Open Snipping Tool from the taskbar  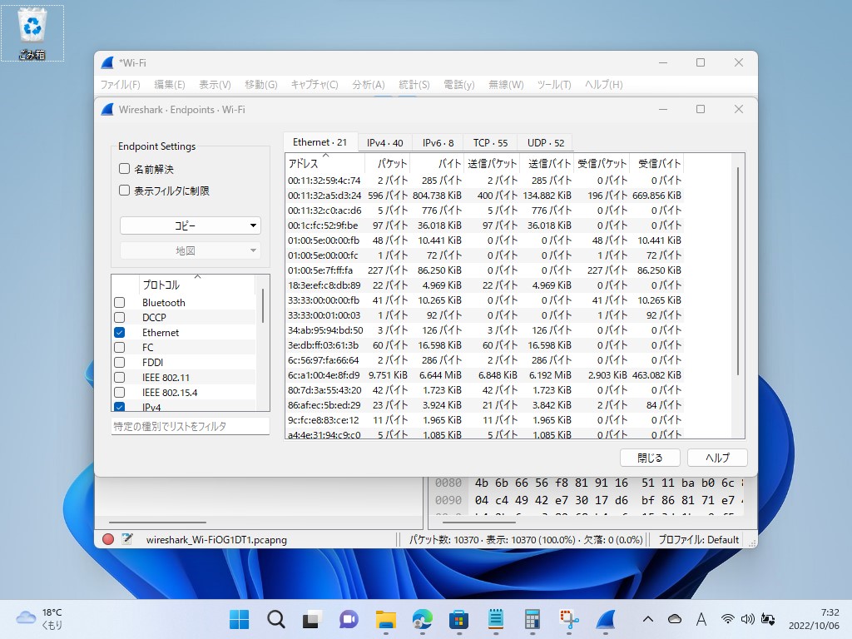569,619
